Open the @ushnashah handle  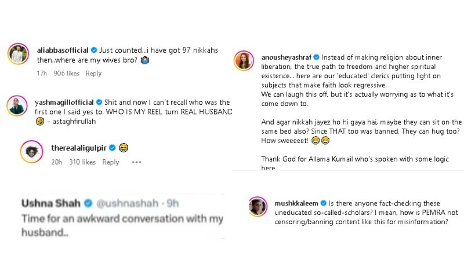(x=120, y=203)
